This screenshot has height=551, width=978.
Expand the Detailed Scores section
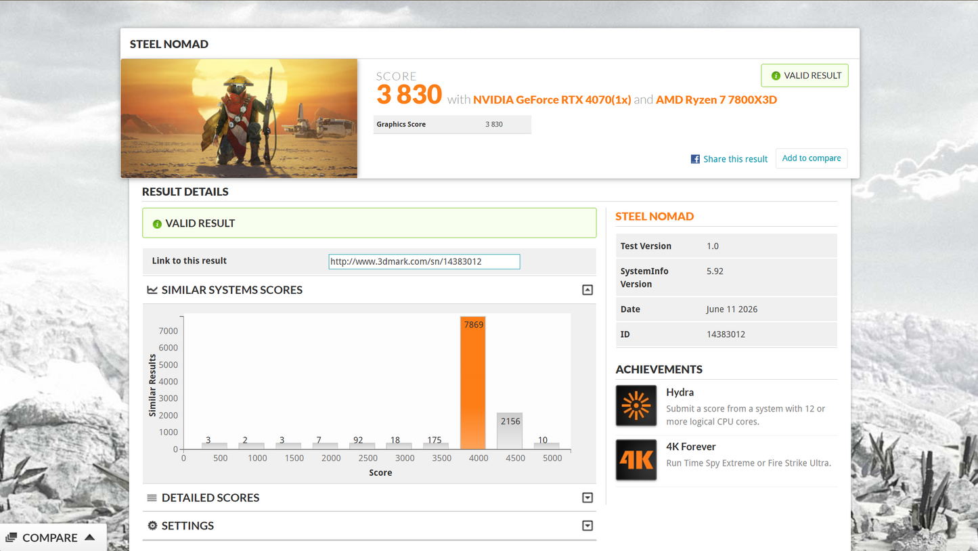587,498
